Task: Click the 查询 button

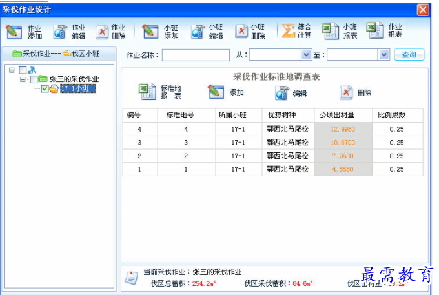Action: point(409,55)
